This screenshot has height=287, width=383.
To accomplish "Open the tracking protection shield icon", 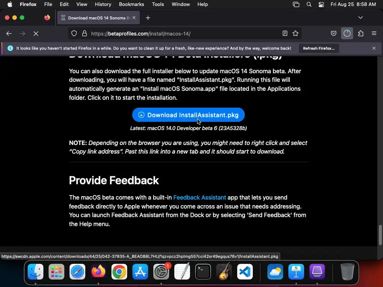I will click(74, 33).
